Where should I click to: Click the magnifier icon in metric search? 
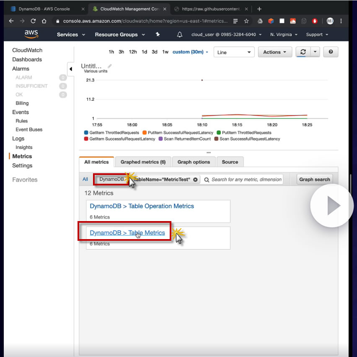207,180
